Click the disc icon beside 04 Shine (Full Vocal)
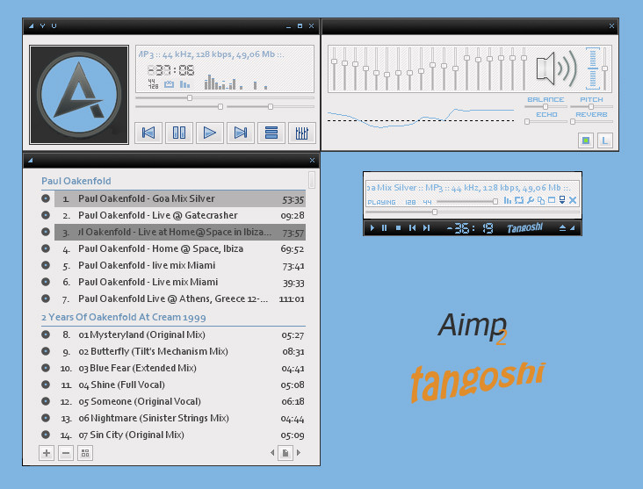This screenshot has width=643, height=489. 46,385
